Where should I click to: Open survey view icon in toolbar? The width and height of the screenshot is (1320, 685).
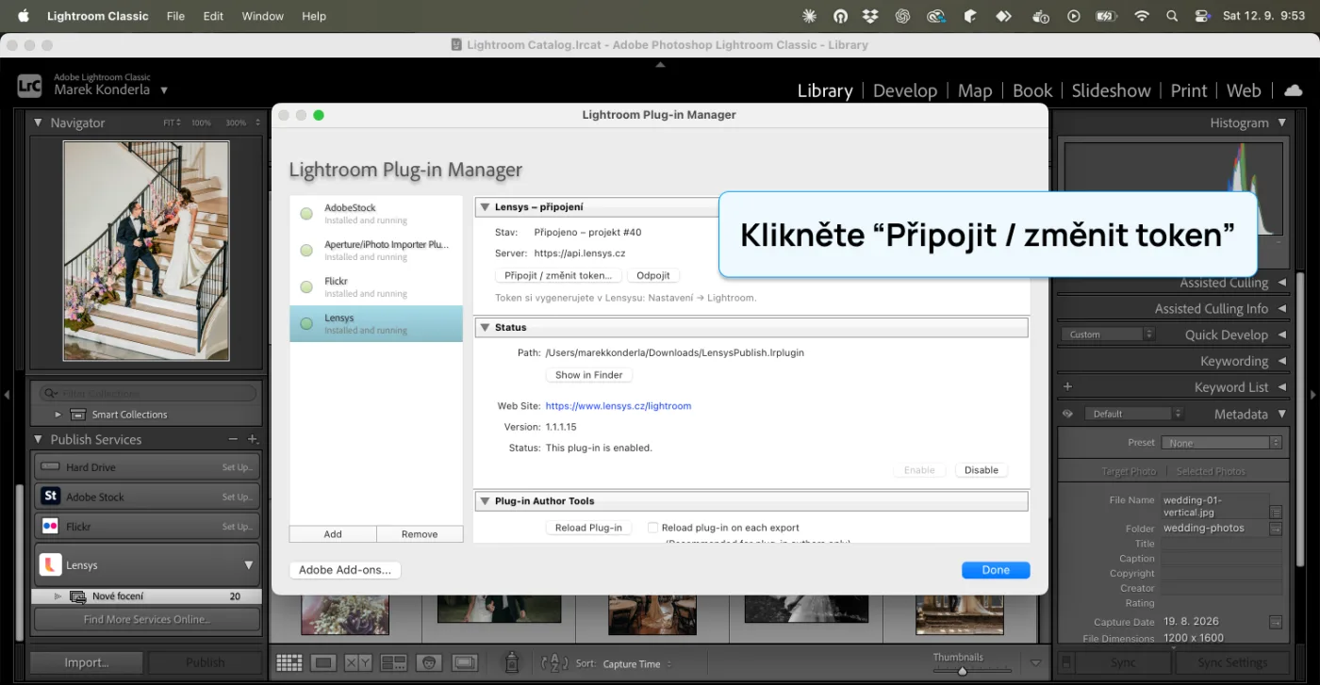click(393, 663)
